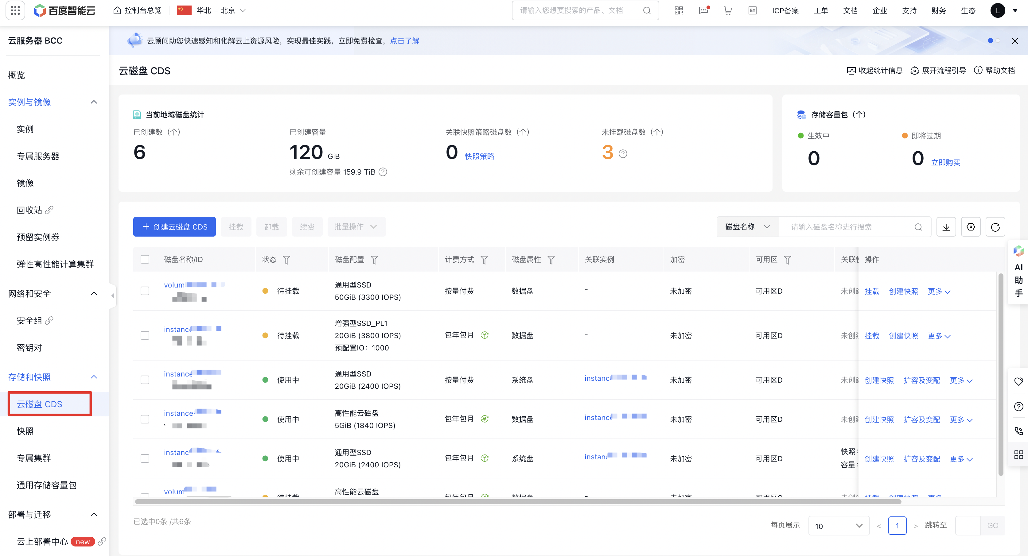Filter by 可用区 column funnel
This screenshot has height=556, width=1028.
pyautogui.click(x=787, y=260)
